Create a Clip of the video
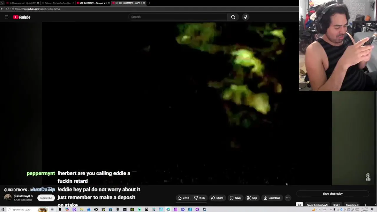The width and height of the screenshot is (377, 212). pyautogui.click(x=252, y=198)
